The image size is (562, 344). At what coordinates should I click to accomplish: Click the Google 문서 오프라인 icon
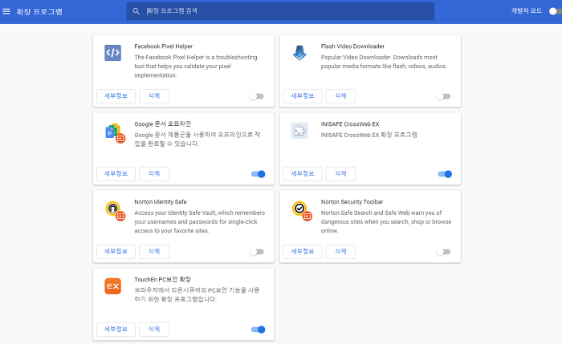[x=115, y=133]
